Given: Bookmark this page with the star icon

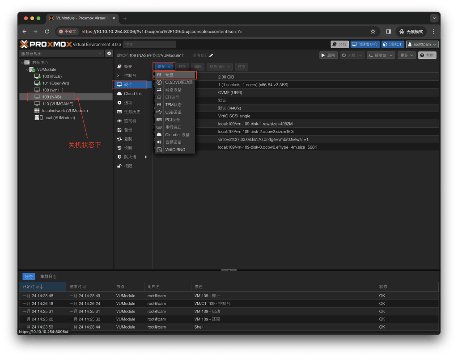Looking at the screenshot, I should (373, 32).
